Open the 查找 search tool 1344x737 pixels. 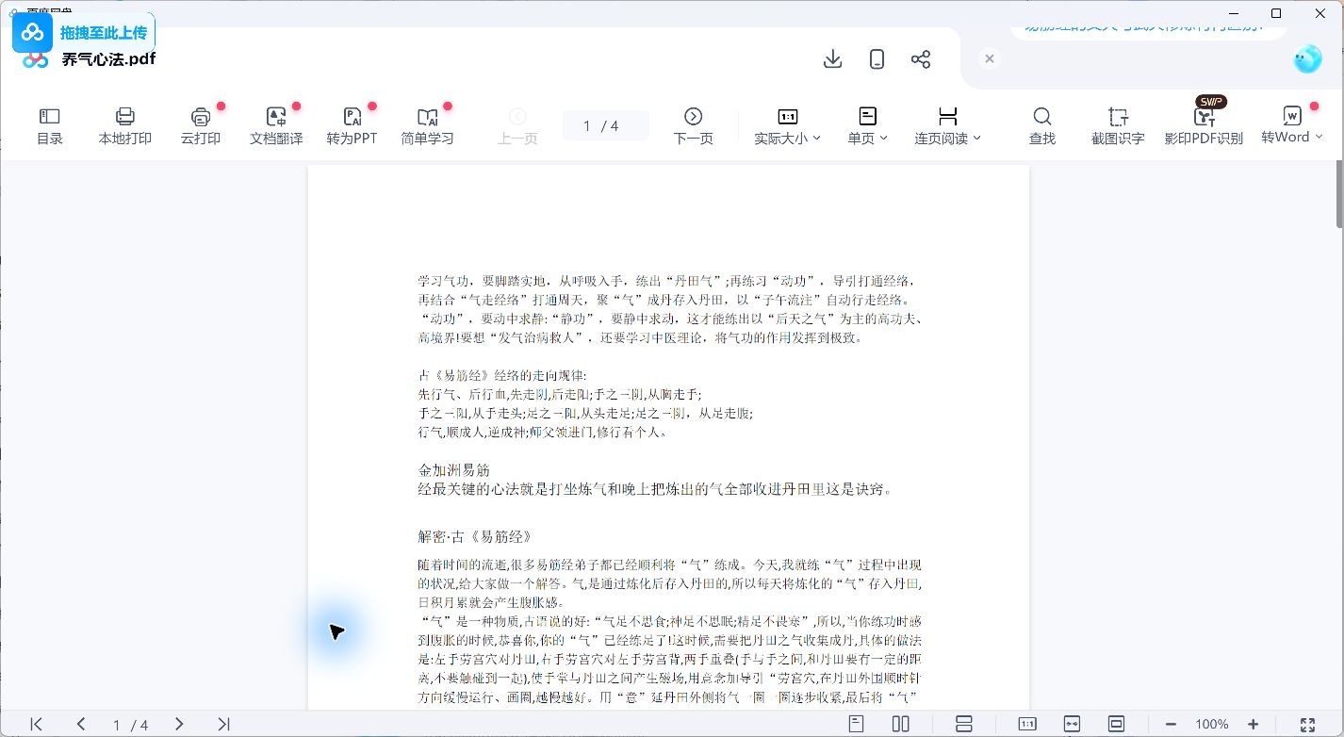[x=1041, y=126]
